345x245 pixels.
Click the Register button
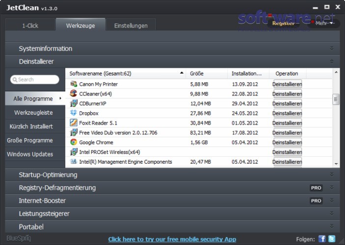point(283,24)
